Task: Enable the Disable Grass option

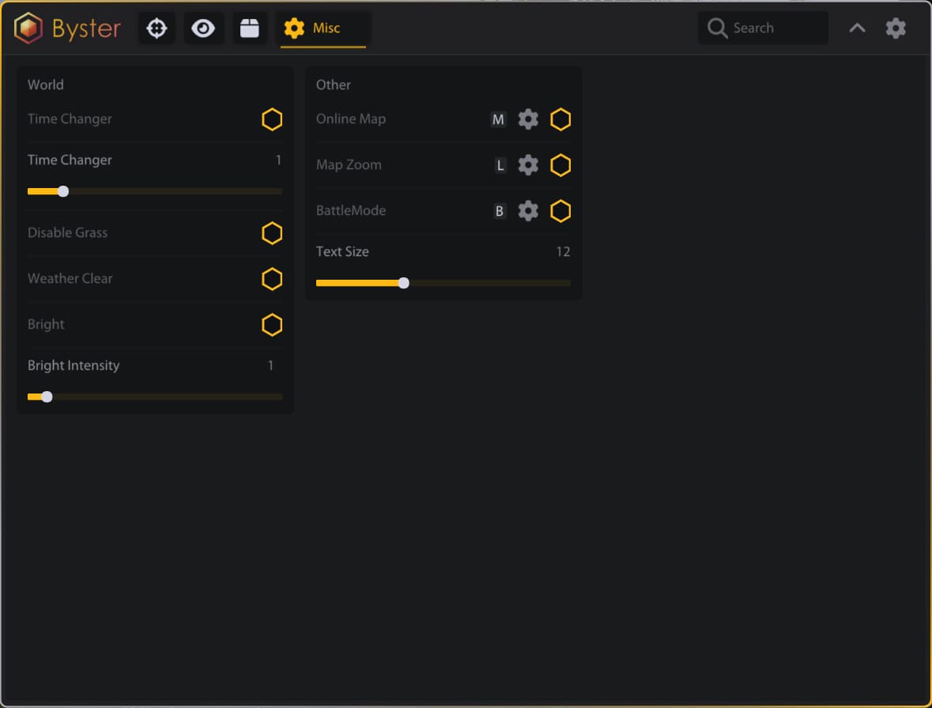Action: (272, 233)
